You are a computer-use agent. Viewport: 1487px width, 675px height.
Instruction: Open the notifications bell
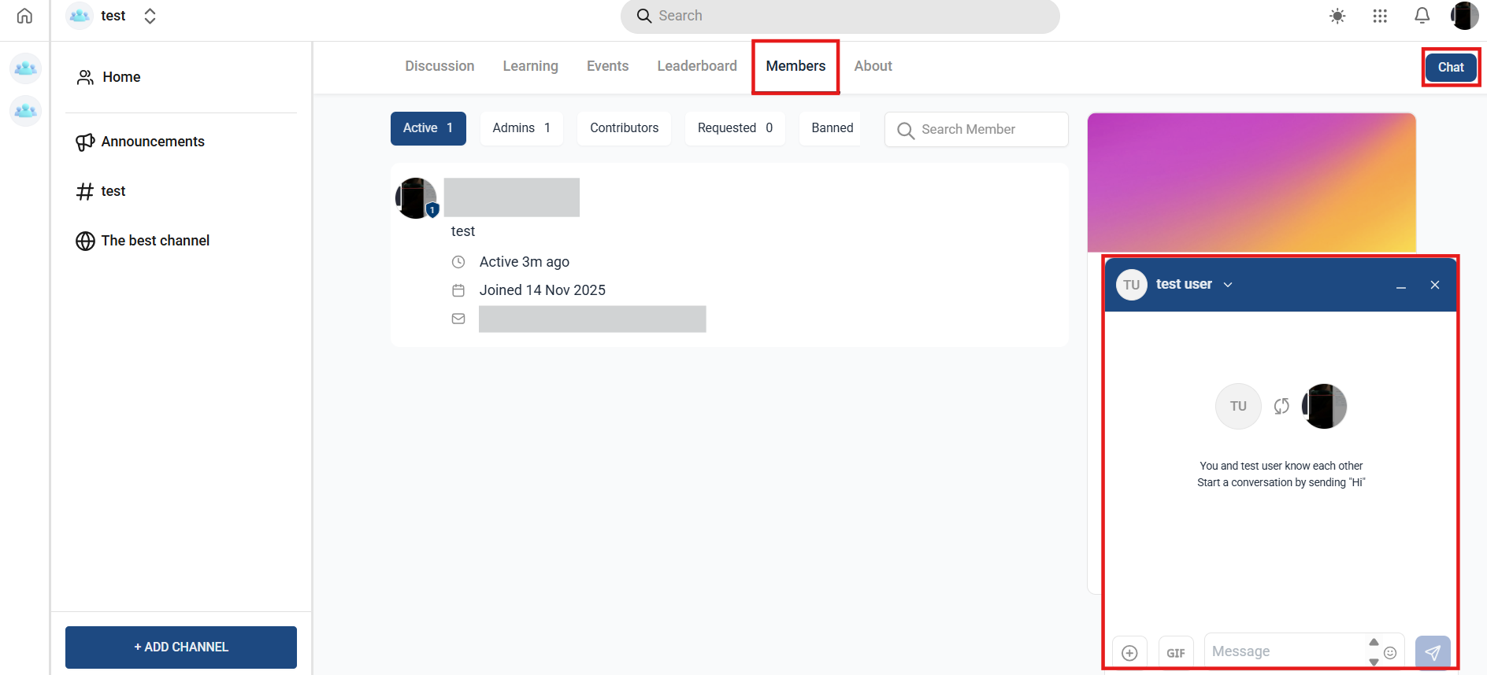(x=1422, y=16)
